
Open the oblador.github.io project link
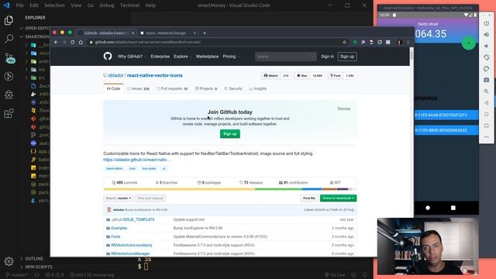pyautogui.click(x=136, y=160)
